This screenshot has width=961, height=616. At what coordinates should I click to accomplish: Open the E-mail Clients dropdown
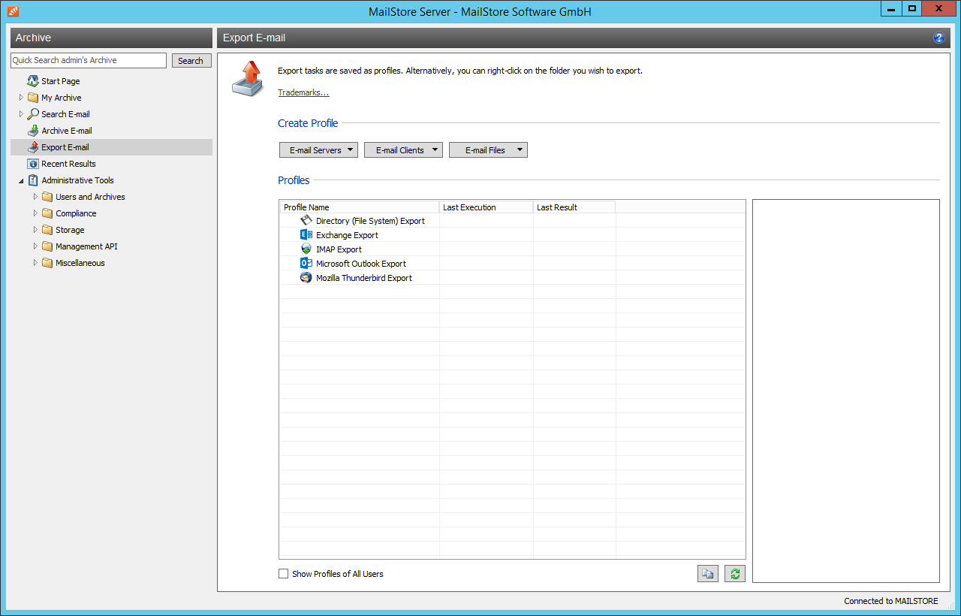coord(403,150)
